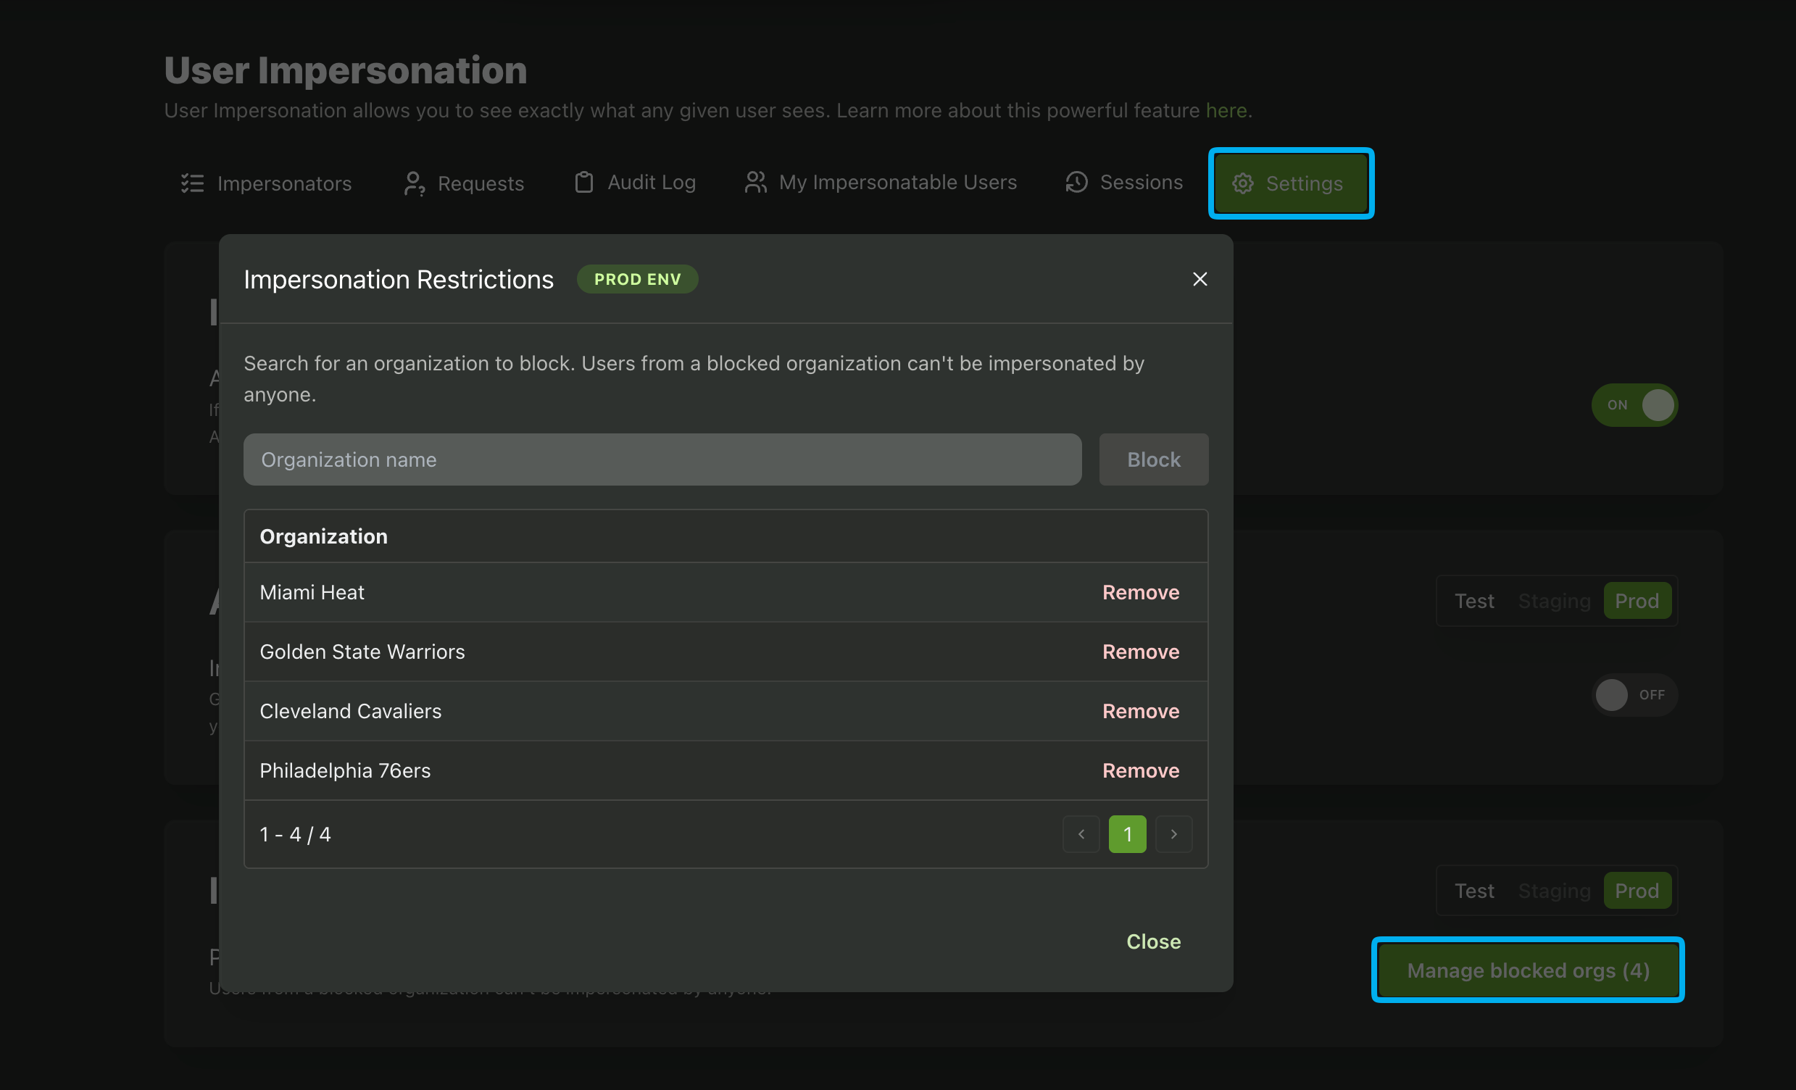Select page 1 in pagination

click(x=1127, y=834)
